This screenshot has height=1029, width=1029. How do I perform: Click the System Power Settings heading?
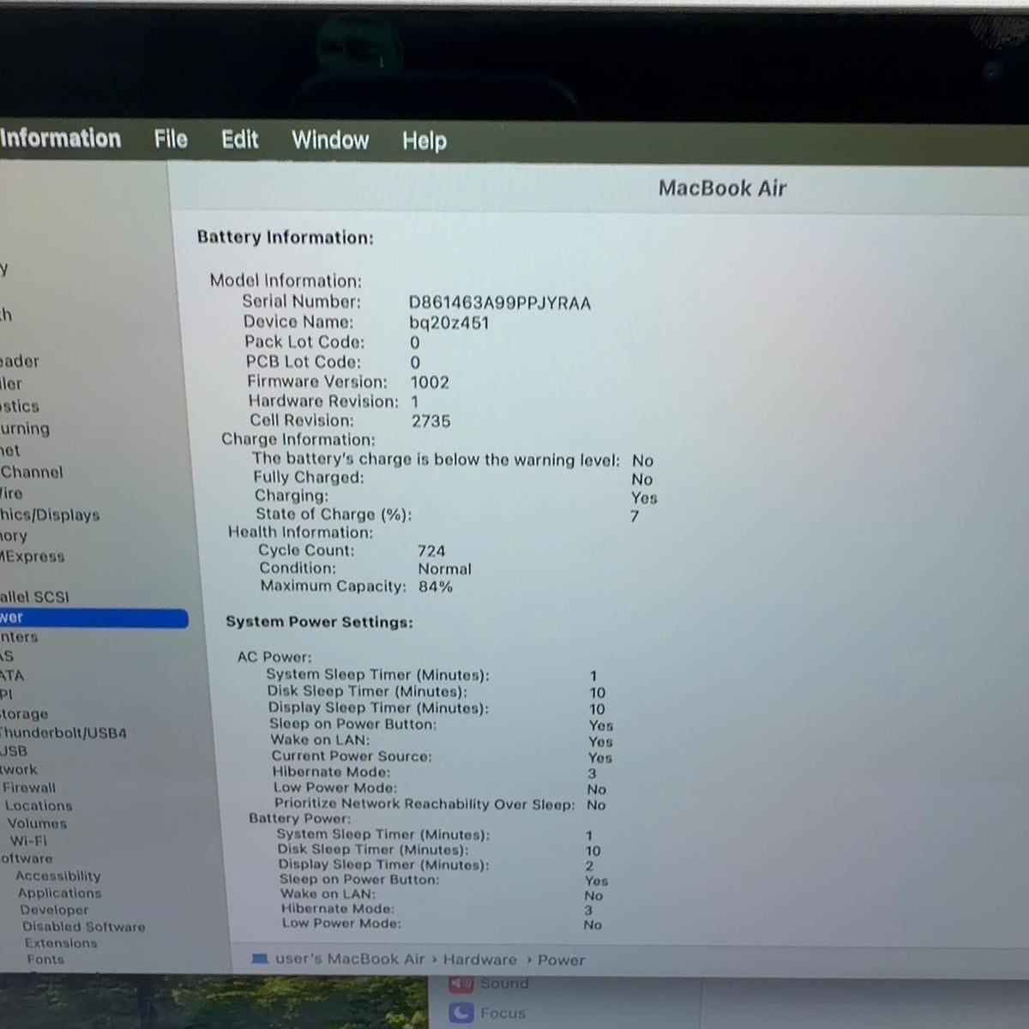(x=319, y=623)
